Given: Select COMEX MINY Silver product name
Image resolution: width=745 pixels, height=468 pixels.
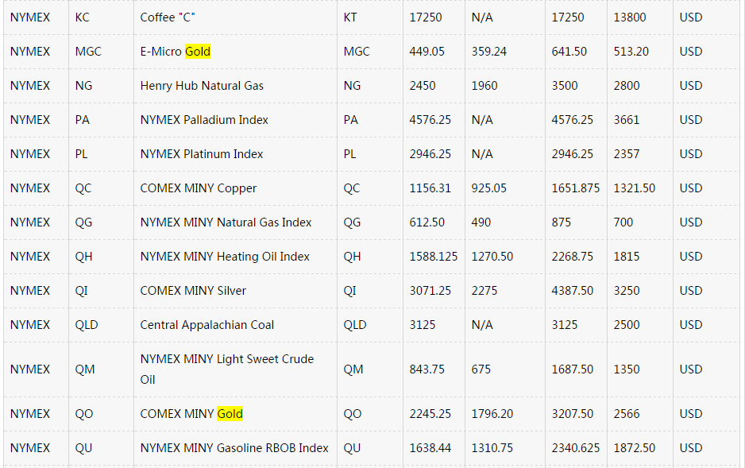Looking at the screenshot, I should point(193,292).
